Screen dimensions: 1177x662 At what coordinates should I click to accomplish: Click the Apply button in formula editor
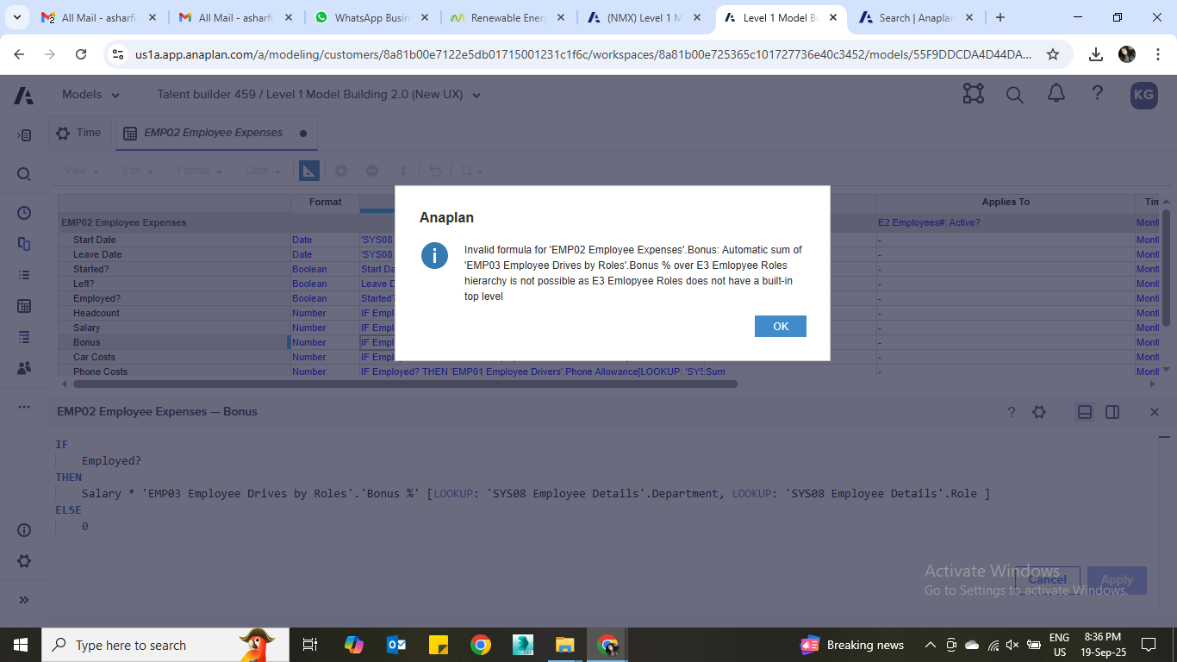pos(1117,580)
